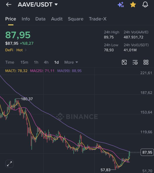
Task: Click the MA(99): 88,95 indicator label
Action: click(69, 71)
